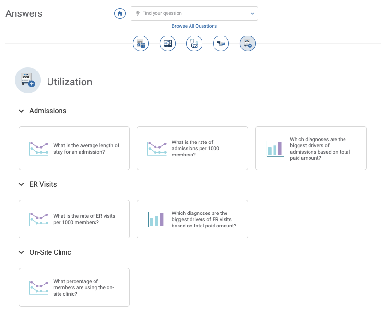
Task: Click the Browse All Questions link
Action: click(194, 26)
